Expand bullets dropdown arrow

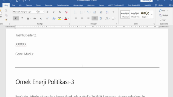pos(78,12)
